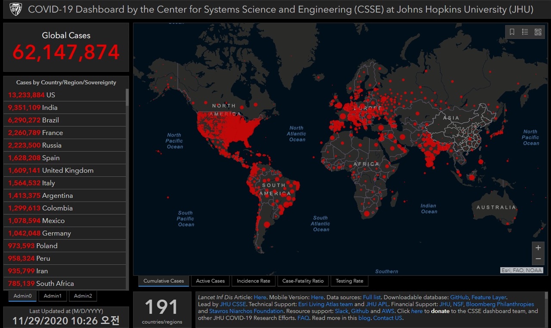Switch to Cumulative Cases tab
The image size is (551, 328).
pos(164,281)
